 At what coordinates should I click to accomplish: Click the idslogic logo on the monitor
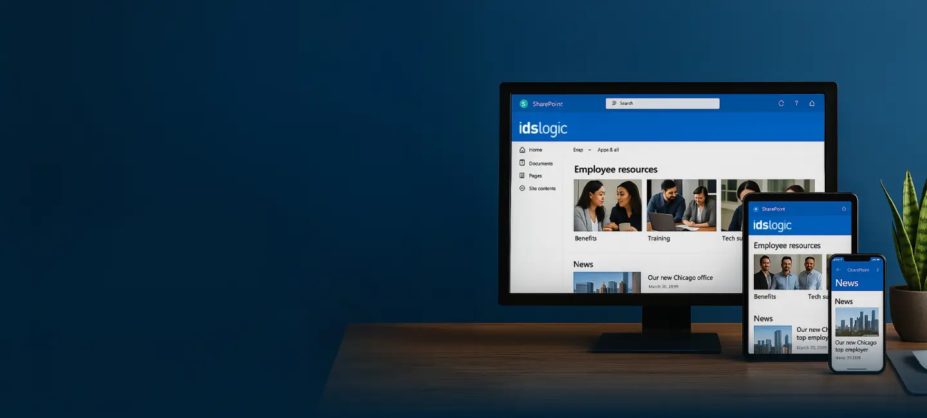tap(543, 128)
